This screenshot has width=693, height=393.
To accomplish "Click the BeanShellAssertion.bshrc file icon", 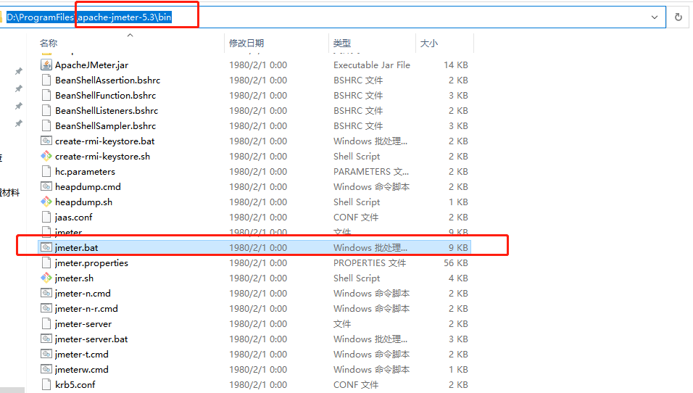I will [x=46, y=80].
